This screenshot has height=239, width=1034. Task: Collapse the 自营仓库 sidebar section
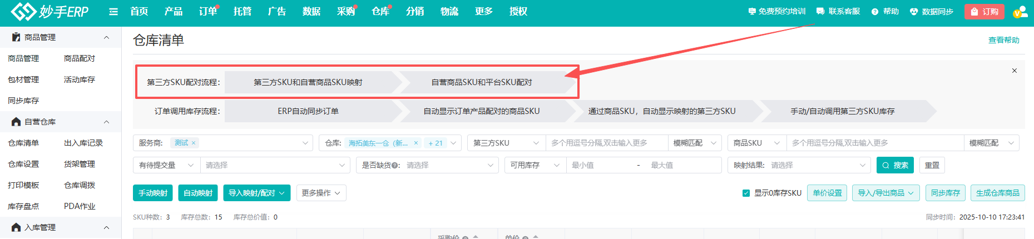tap(106, 122)
